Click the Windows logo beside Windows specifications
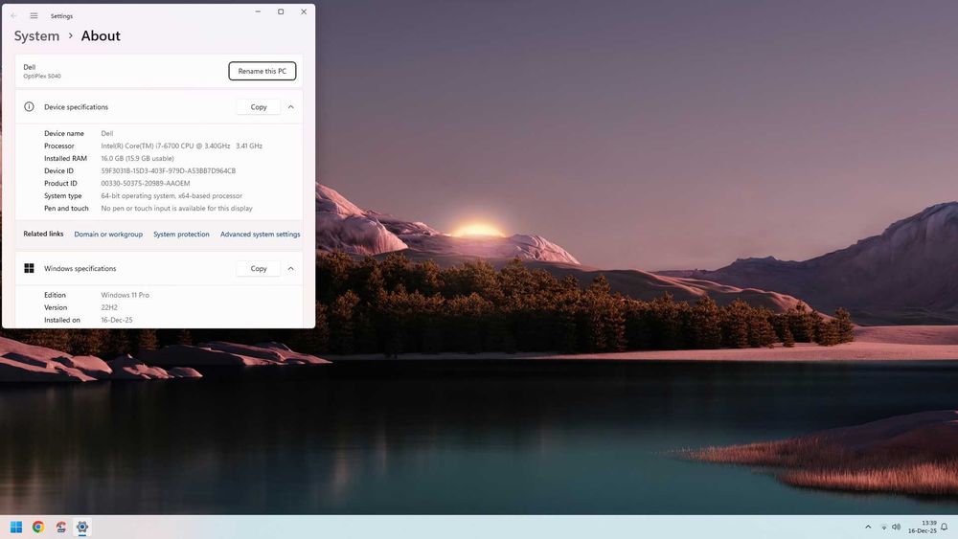This screenshot has width=958, height=539. [29, 268]
